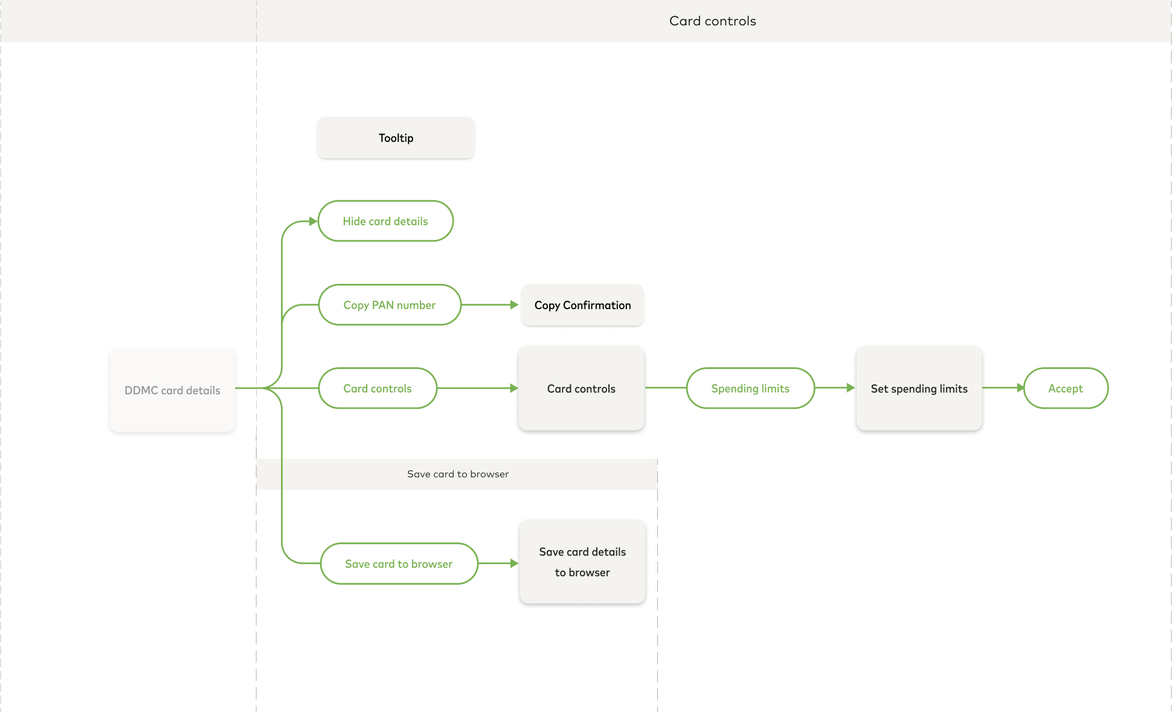This screenshot has height=712, width=1172.
Task: Select the Set spending limits box
Action: pos(919,388)
